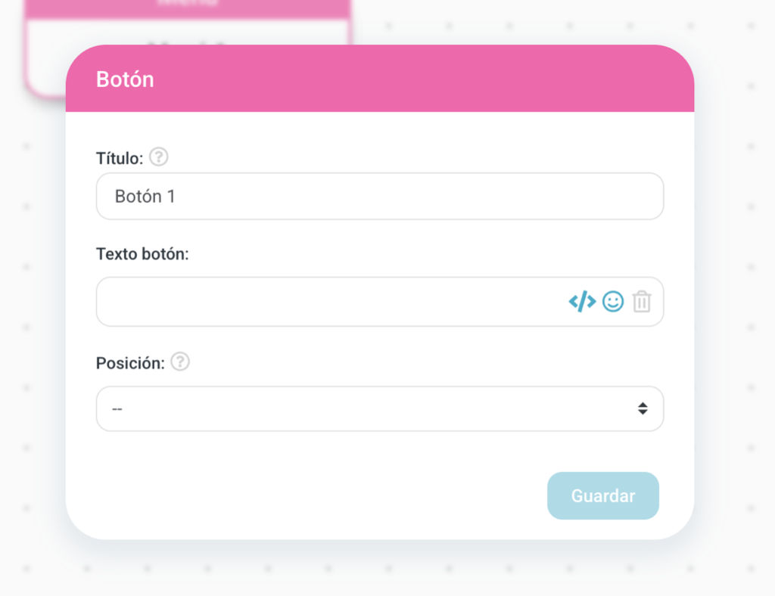Viewport: 775px width, 596px height.
Task: Place cursor on "Botón 1" text
Action: click(145, 197)
